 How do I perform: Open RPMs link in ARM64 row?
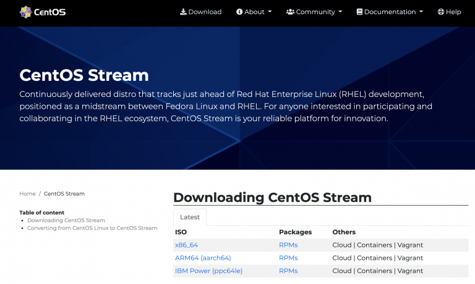(x=288, y=258)
